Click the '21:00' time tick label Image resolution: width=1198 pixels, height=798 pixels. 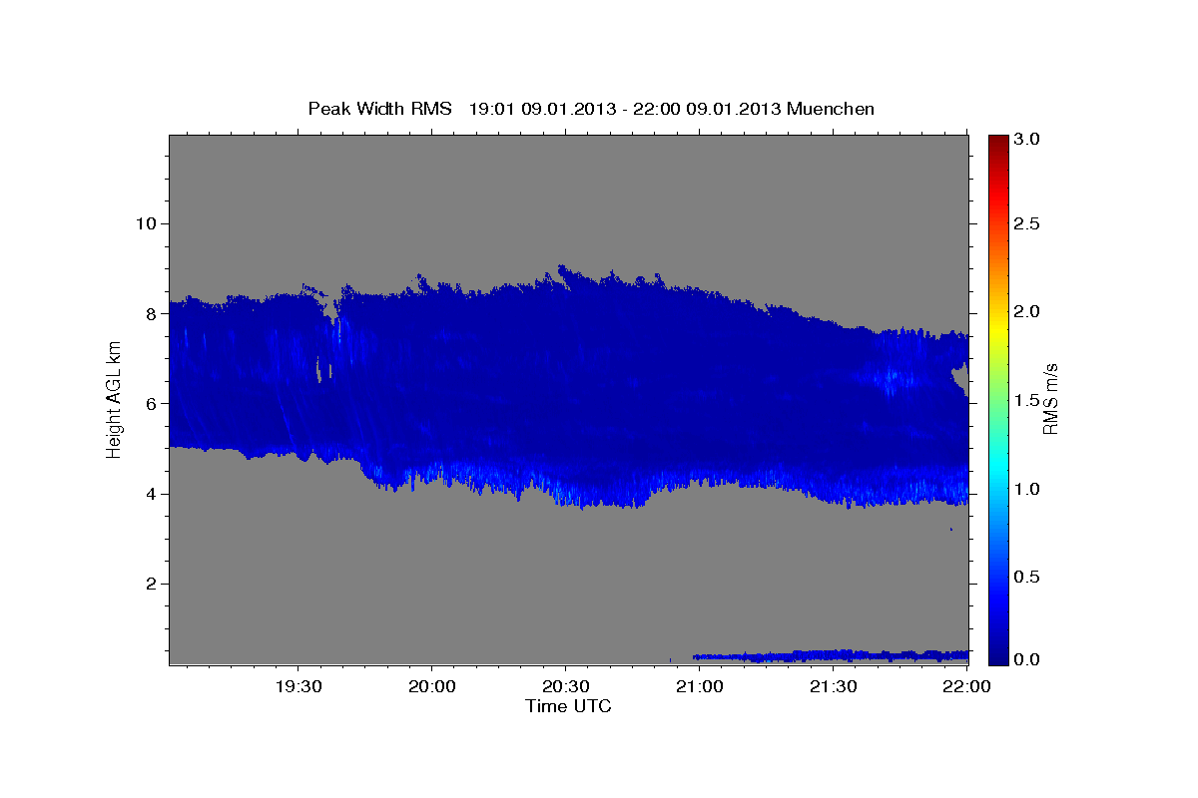click(699, 686)
